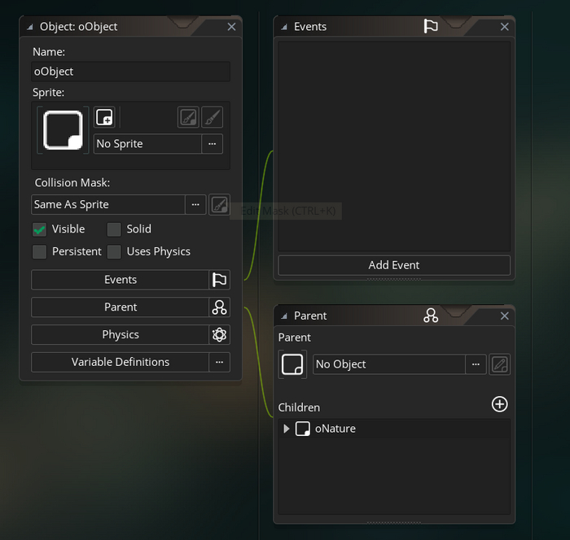Click the physics gear icon

coord(219,335)
